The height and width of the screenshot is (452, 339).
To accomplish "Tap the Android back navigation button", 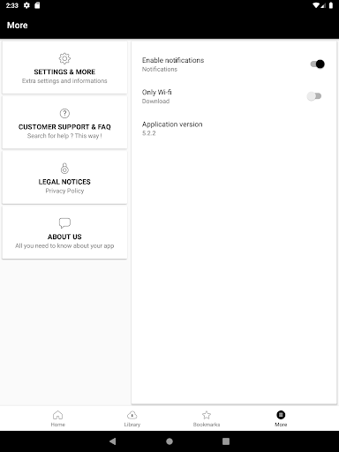I will pos(112,441).
